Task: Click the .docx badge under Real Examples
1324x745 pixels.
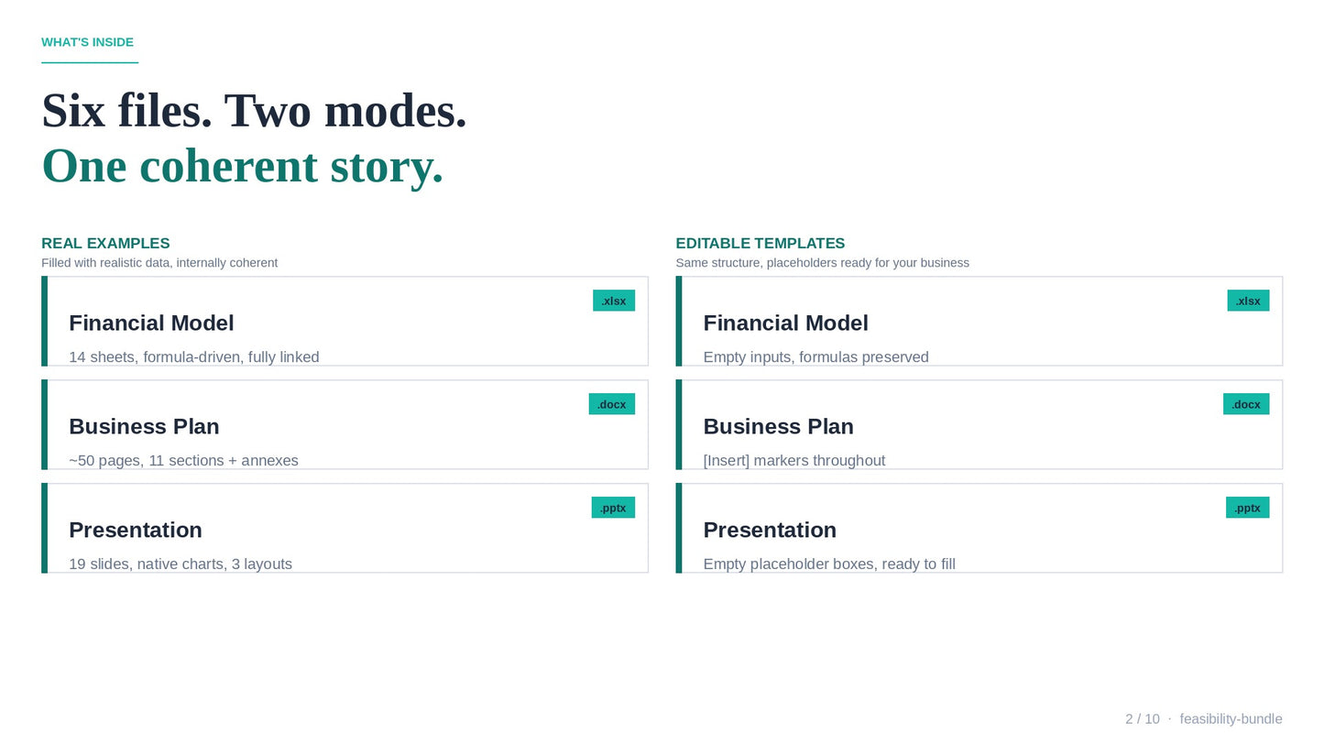Action: click(x=612, y=404)
